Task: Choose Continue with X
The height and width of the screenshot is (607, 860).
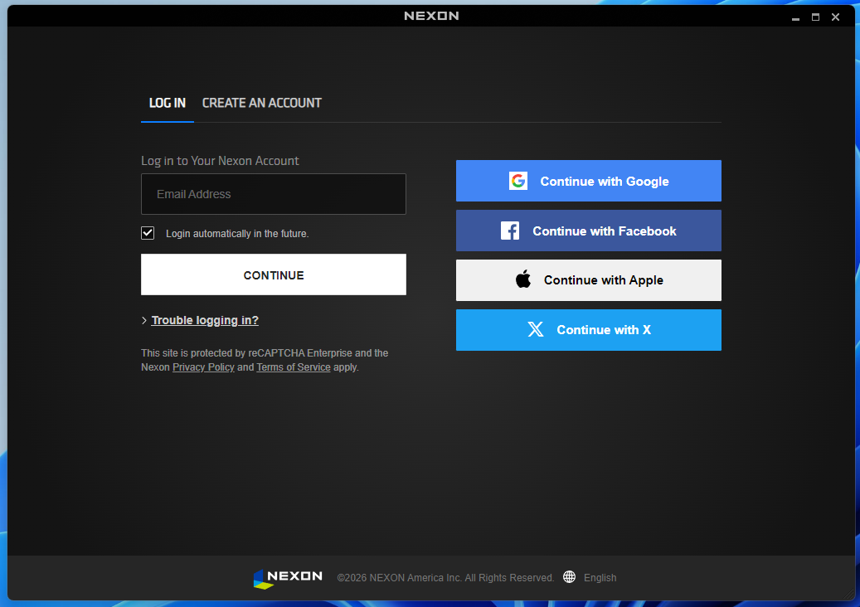Action: 589,330
